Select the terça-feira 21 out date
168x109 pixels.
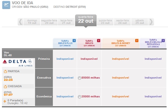coord(66,22)
